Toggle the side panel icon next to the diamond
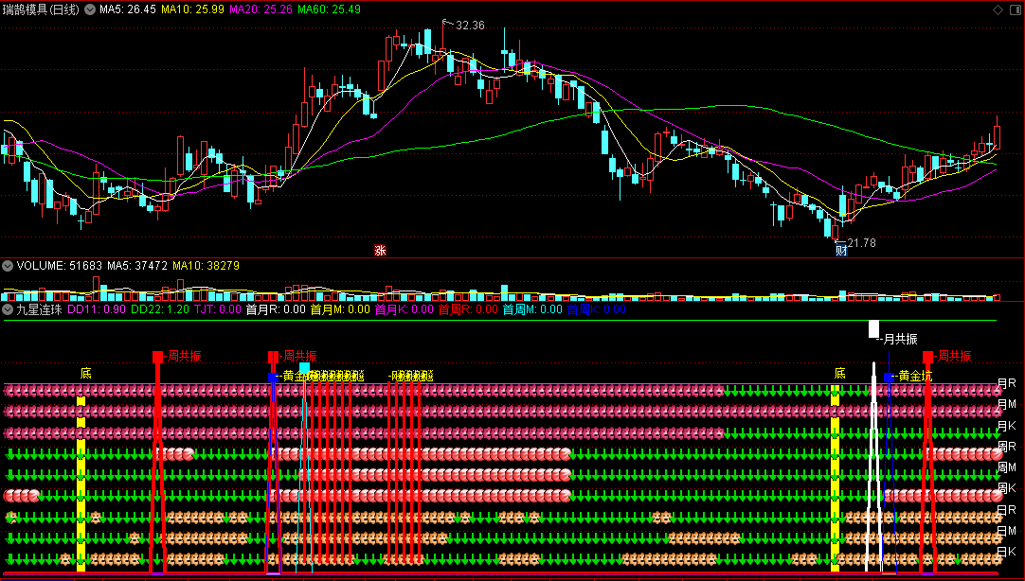1025x581 pixels. coord(1016,9)
